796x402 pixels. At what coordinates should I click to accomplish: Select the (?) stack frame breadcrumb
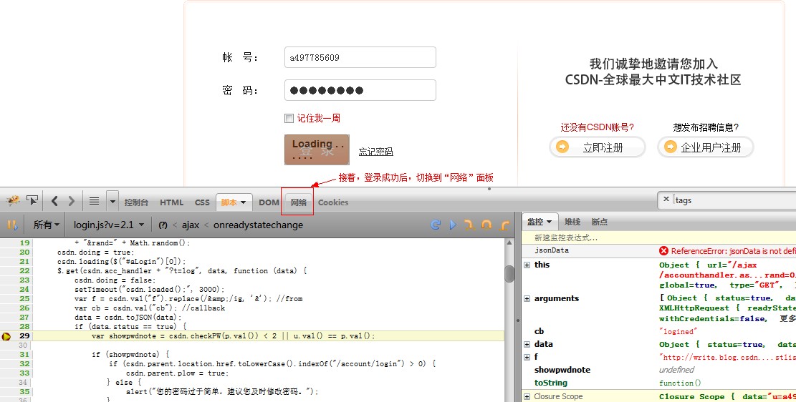(x=163, y=225)
